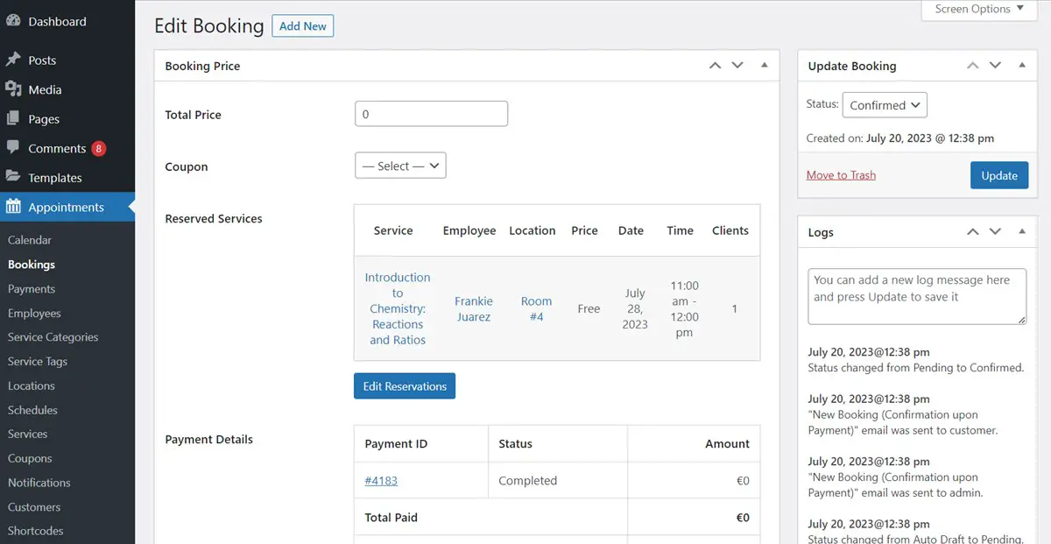
Task: Open Dashboard via its gauge icon
Action: point(13,21)
